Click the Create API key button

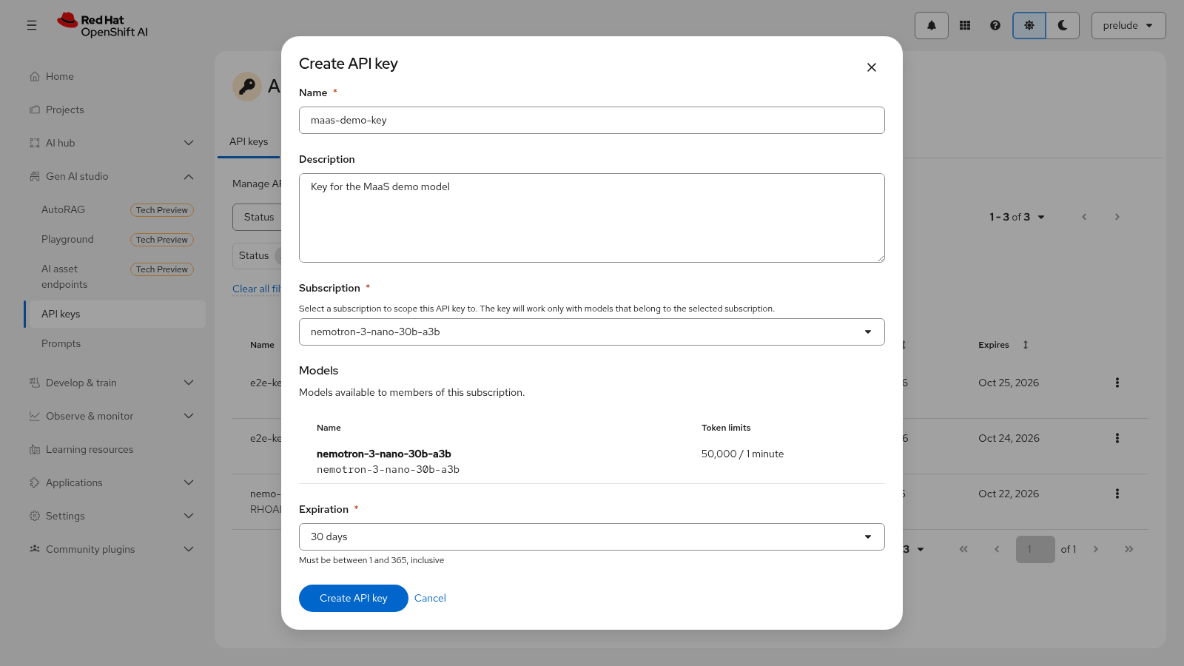[x=354, y=598]
